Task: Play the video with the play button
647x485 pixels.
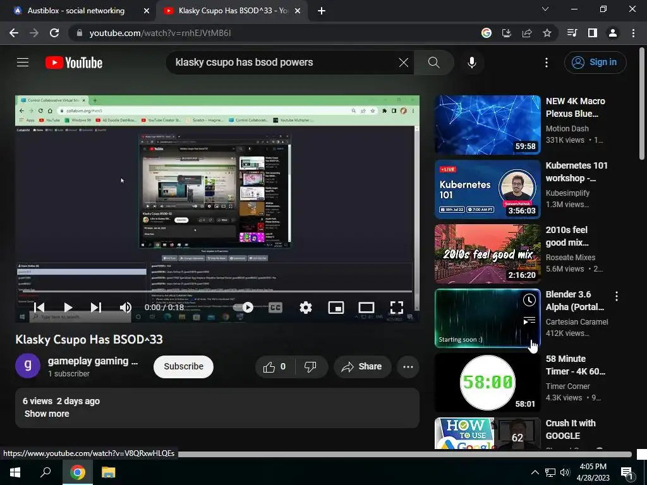Action: (68, 308)
